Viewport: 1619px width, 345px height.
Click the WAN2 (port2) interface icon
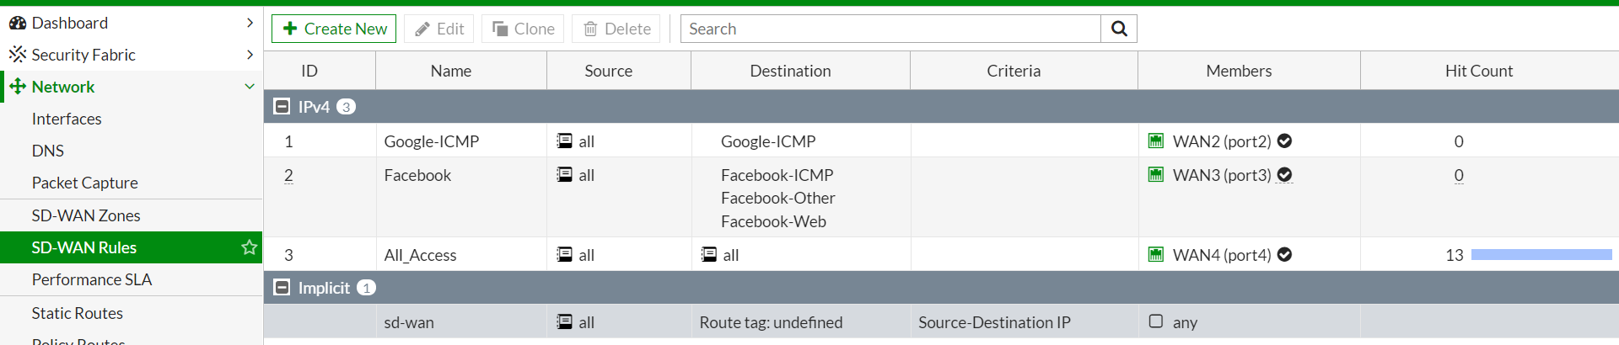(x=1156, y=141)
